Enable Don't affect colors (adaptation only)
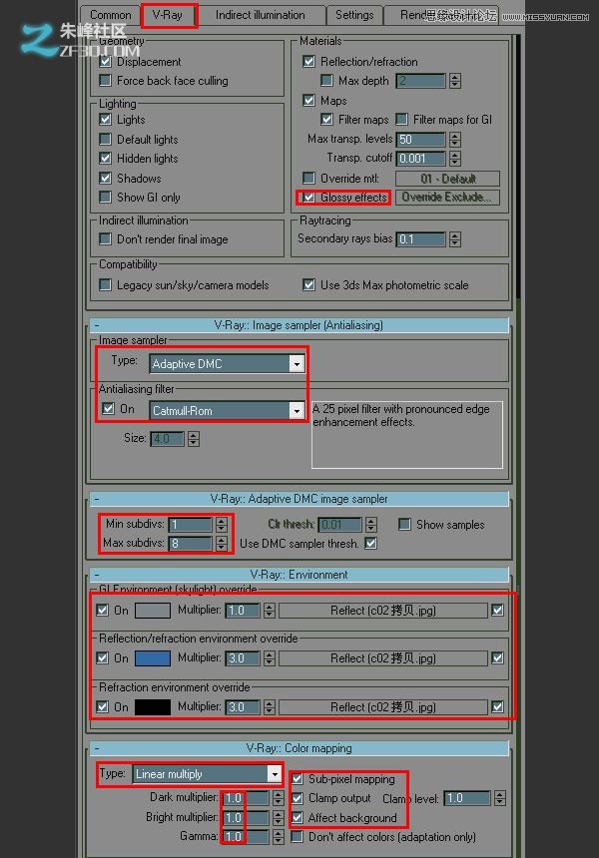The height and width of the screenshot is (858, 599). point(297,837)
